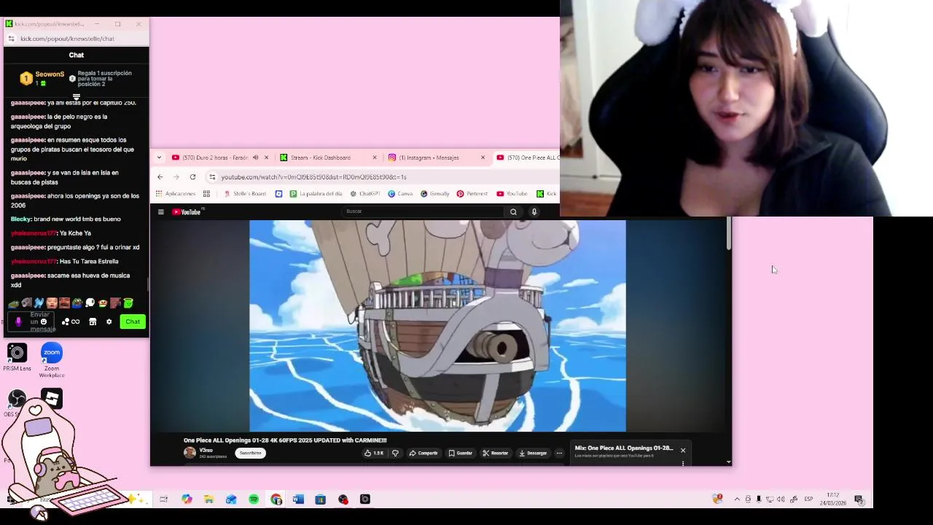933x525 pixels.
Task: Save the video with Guardar
Action: (460, 453)
